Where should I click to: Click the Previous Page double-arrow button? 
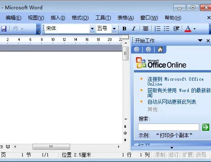tap(125, 126)
